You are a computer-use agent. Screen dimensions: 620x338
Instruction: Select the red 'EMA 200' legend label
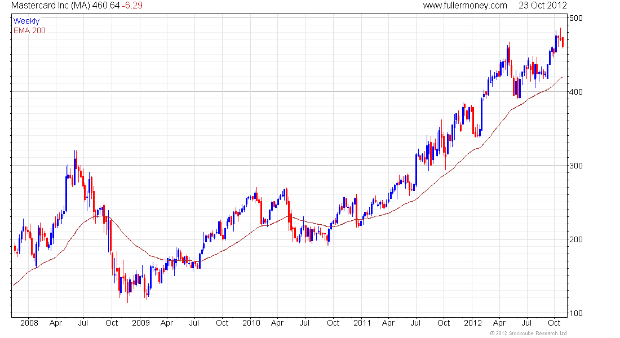[x=29, y=31]
